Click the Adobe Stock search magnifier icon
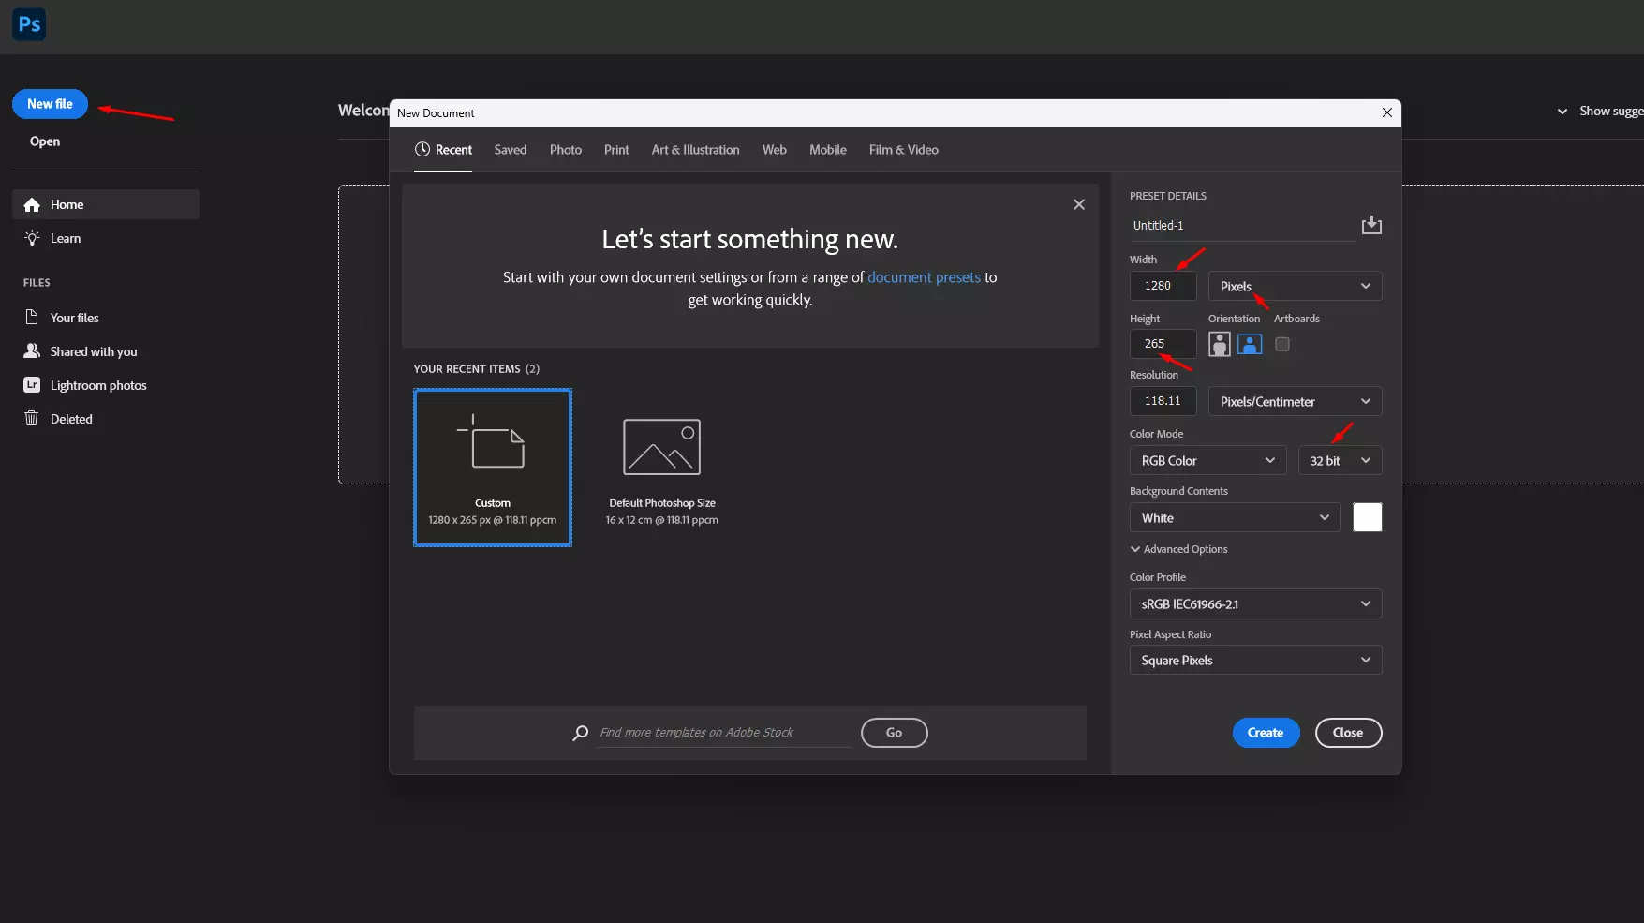The image size is (1644, 923). [581, 733]
